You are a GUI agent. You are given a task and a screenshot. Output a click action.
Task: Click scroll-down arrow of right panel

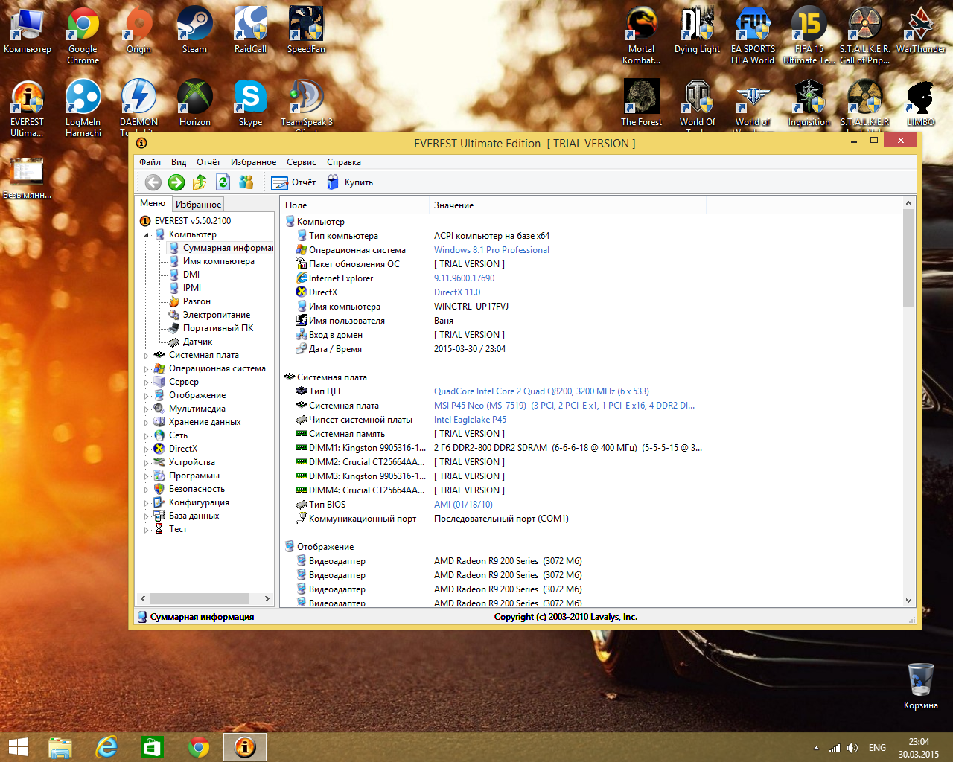(x=908, y=601)
